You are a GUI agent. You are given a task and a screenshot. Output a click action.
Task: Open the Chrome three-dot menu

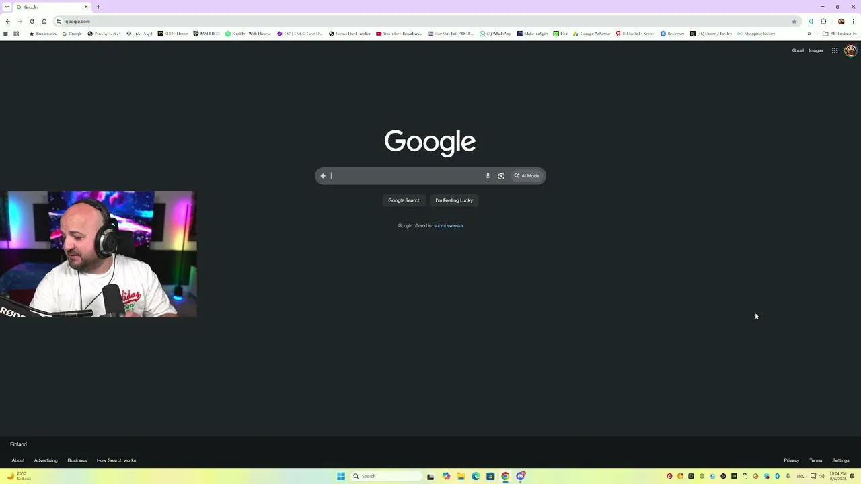853,22
